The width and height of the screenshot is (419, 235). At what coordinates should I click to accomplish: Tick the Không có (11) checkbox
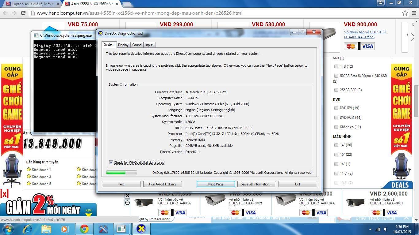[336, 127]
